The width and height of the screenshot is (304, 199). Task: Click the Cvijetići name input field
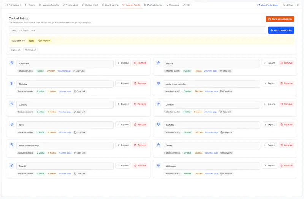[x=211, y=105]
